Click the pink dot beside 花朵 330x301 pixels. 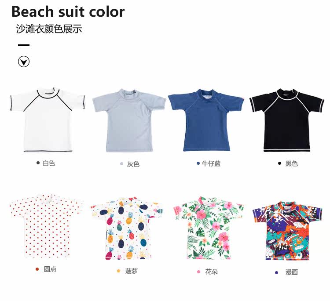(x=199, y=272)
